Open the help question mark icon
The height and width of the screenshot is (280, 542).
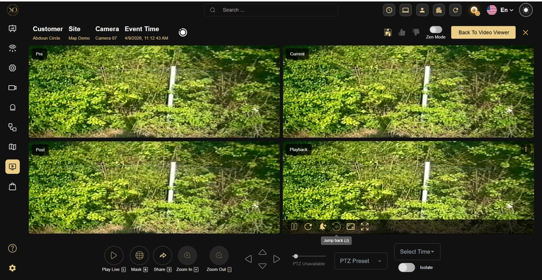click(12, 248)
